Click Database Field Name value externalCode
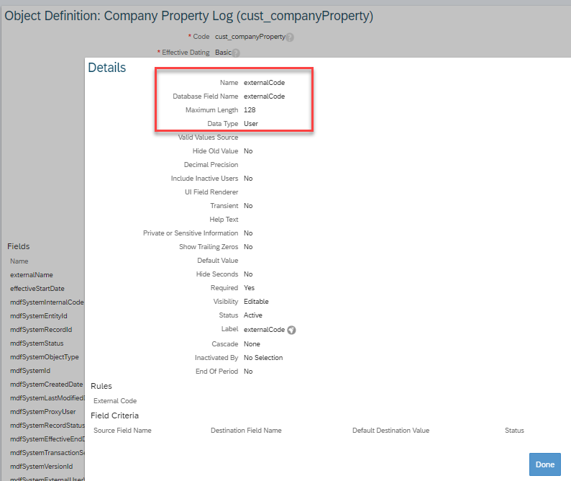Image resolution: width=571 pixels, height=481 pixels. pos(265,96)
